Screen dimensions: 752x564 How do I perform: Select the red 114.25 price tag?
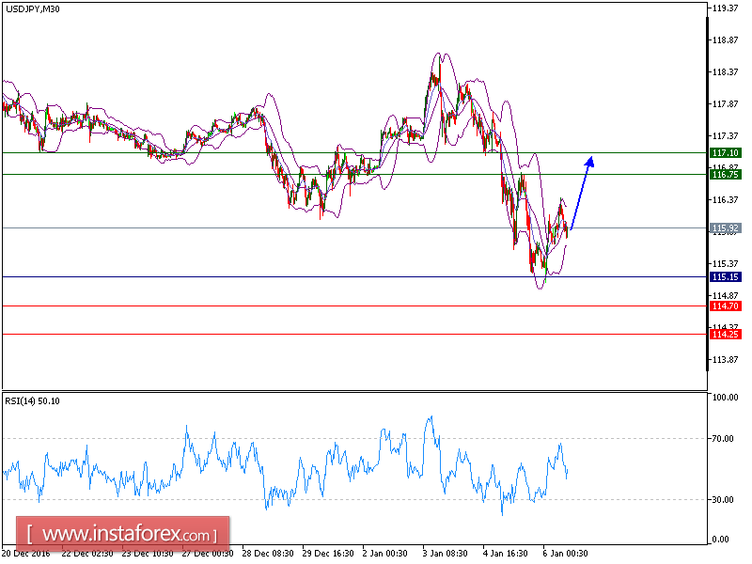(x=720, y=333)
